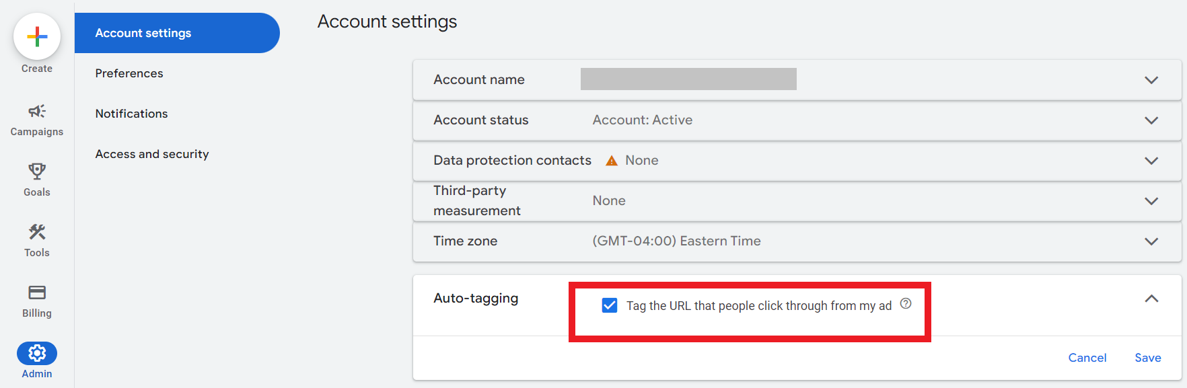The height and width of the screenshot is (388, 1187).
Task: Open the Billing card icon
Action: pos(36,293)
